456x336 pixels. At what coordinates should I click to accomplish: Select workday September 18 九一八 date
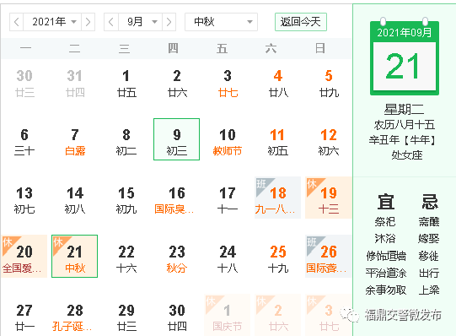[x=277, y=198]
